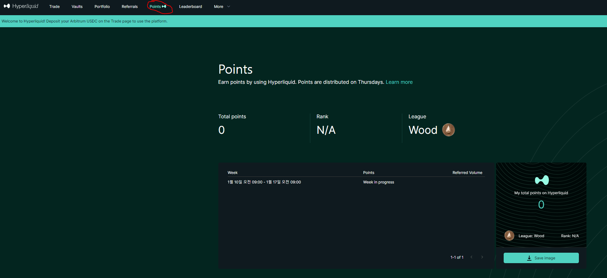Follow the Learn more link

coord(399,82)
